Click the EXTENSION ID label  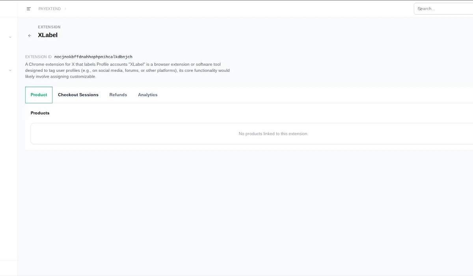(38, 57)
